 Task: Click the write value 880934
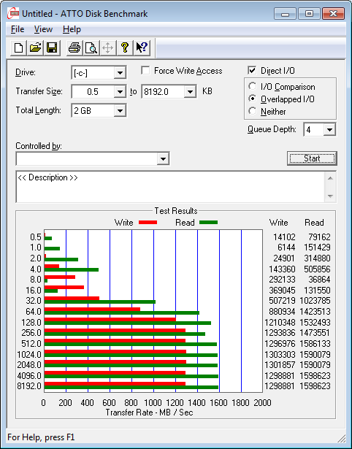(x=282, y=311)
